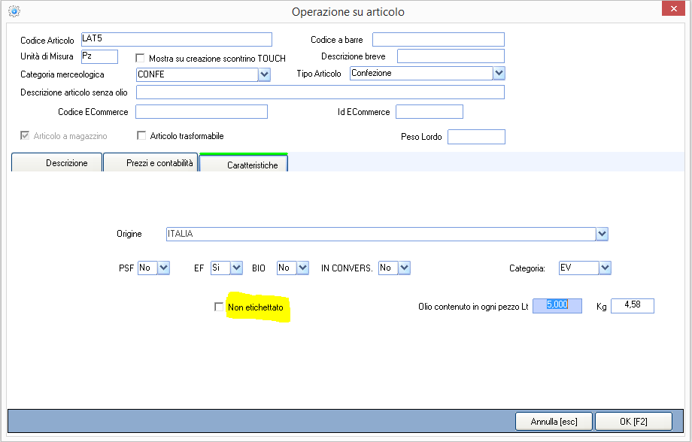This screenshot has width=692, height=442.
Task: Expand the EF dropdown
Action: pos(236,268)
